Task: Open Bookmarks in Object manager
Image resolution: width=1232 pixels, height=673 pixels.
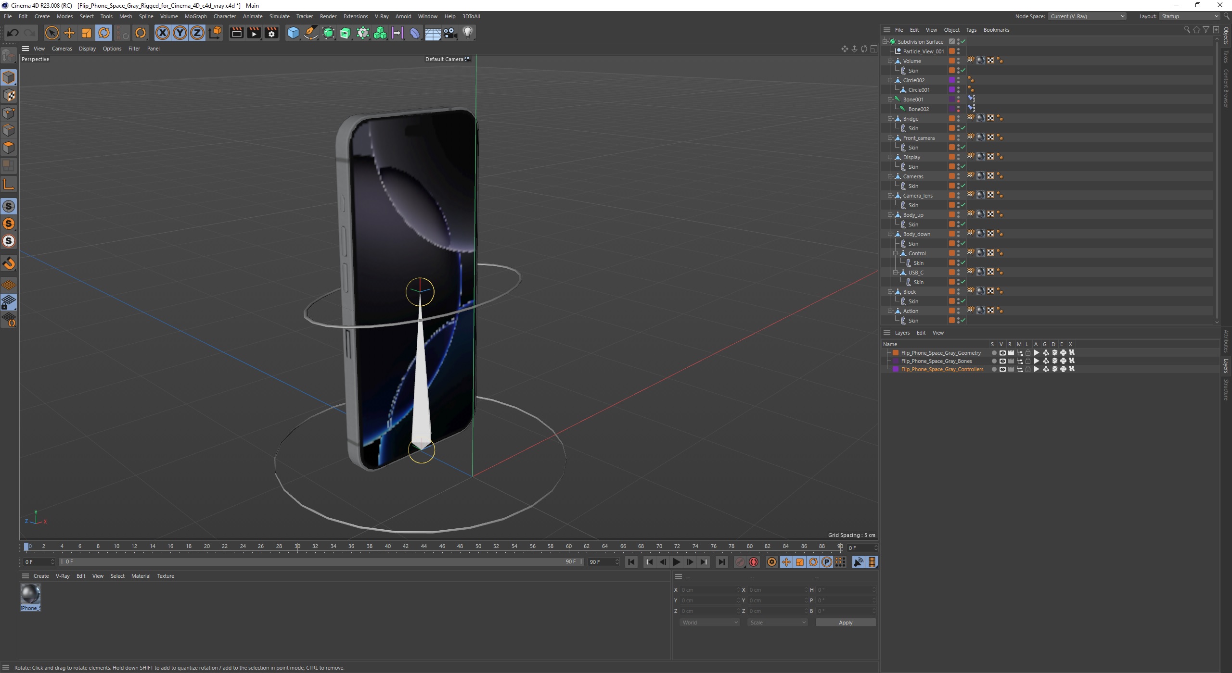Action: (x=996, y=30)
